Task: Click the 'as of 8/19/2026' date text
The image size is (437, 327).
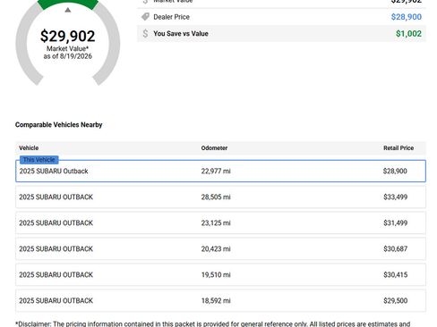Action: [x=68, y=56]
